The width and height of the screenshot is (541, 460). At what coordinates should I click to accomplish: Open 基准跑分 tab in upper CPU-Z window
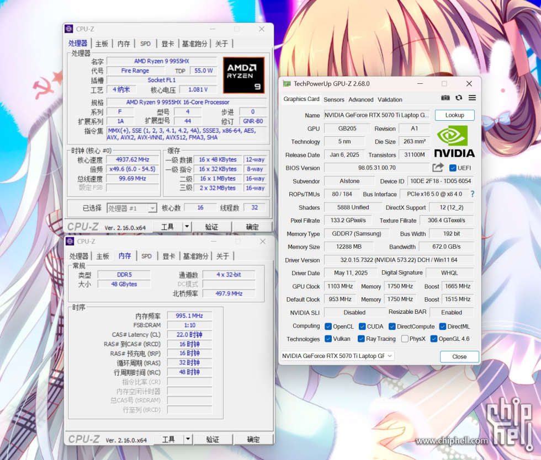(194, 44)
